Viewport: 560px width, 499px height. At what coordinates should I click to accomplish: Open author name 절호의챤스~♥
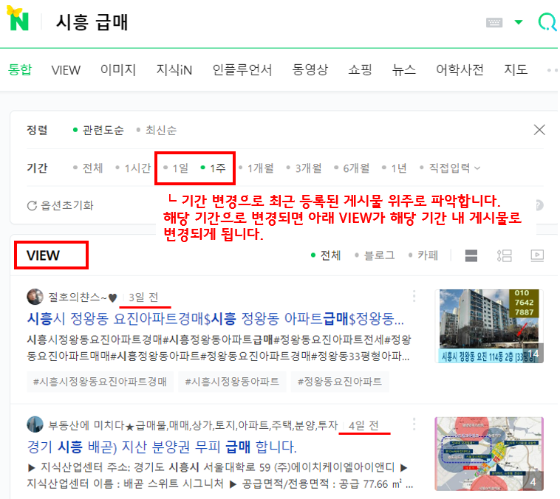(x=83, y=297)
